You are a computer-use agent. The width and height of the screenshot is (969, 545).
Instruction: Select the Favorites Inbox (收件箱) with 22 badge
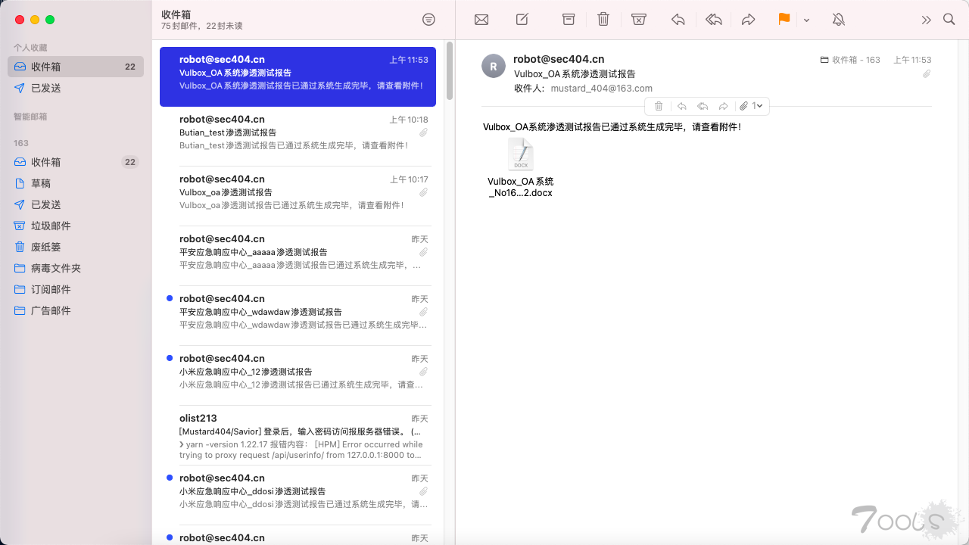tap(74, 67)
